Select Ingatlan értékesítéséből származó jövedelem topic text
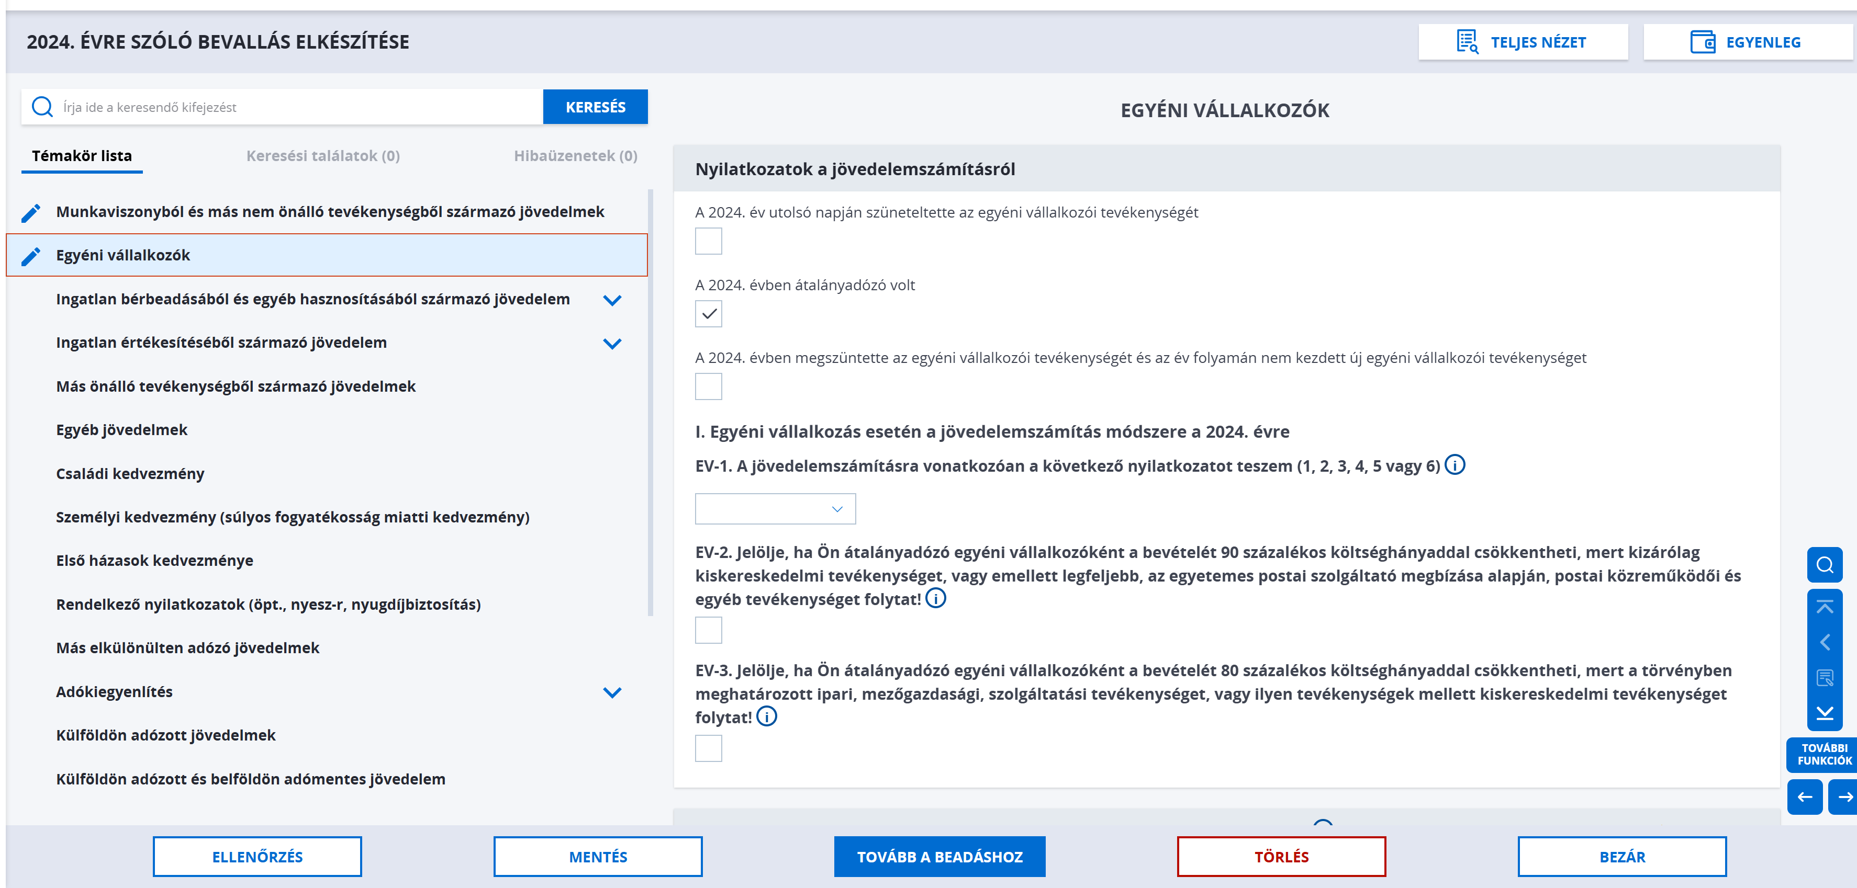The height and width of the screenshot is (888, 1857). coord(221,342)
